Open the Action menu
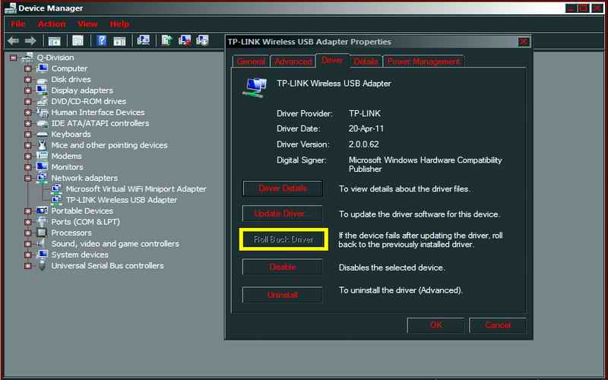The width and height of the screenshot is (608, 380). (x=52, y=24)
